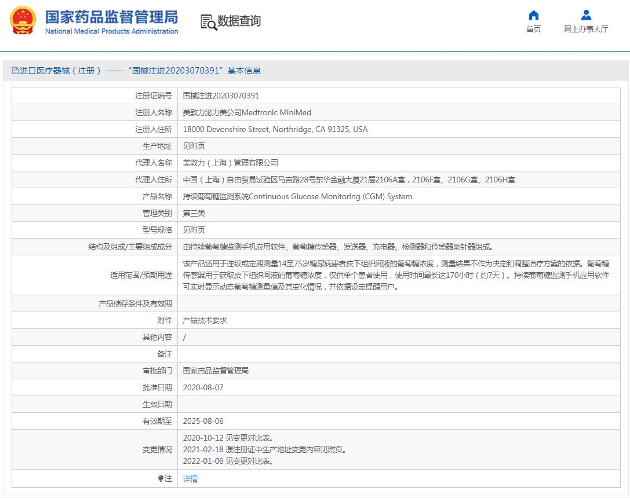Screen dimensions: 630x498
Task: Click the document icon before 进口医疗器械
Action: click(15, 71)
